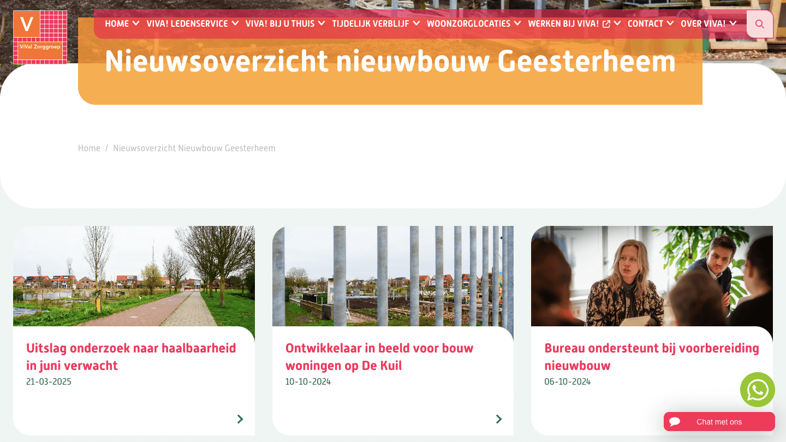The width and height of the screenshot is (786, 442).
Task: Expand the ViVa! Ledenservice chevron
Action: 235,23
